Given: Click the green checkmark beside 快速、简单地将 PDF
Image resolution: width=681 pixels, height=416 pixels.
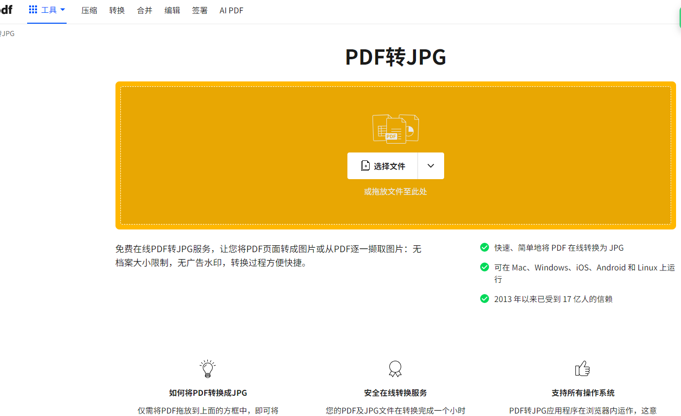Looking at the screenshot, I should point(485,247).
